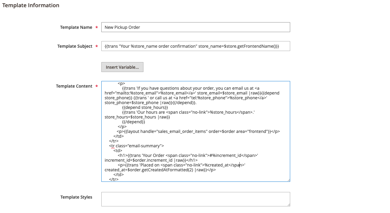Click the 'Your Order' h1 heading line
This screenshot has width=390, height=213.
point(188,155)
